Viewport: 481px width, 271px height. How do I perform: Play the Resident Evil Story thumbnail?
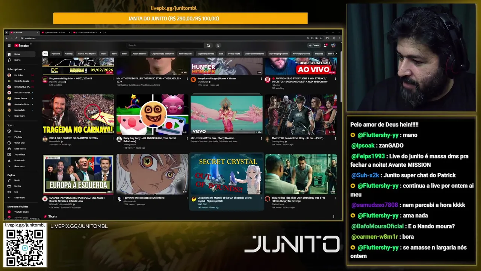click(301, 114)
